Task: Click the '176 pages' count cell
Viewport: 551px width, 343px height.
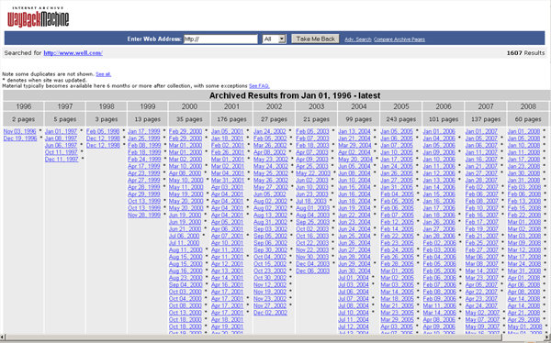Action: [231, 119]
